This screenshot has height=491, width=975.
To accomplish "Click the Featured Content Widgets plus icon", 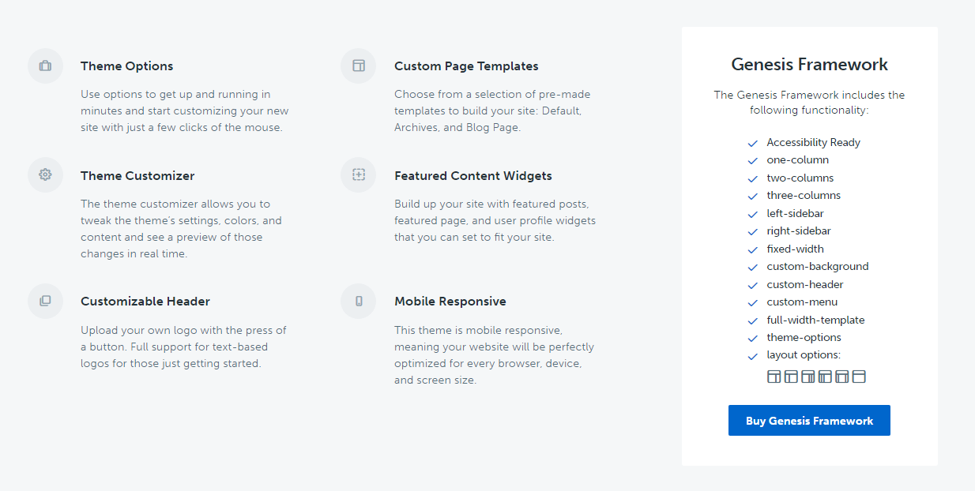I will 359,174.
